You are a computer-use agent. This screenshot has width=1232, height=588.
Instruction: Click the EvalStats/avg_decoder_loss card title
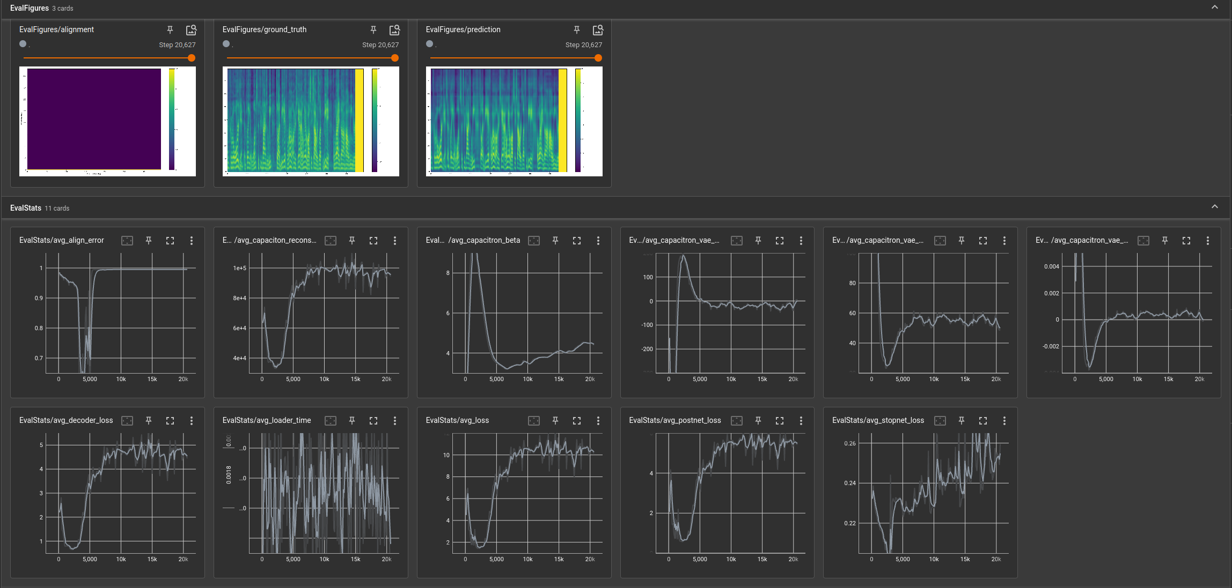point(66,420)
